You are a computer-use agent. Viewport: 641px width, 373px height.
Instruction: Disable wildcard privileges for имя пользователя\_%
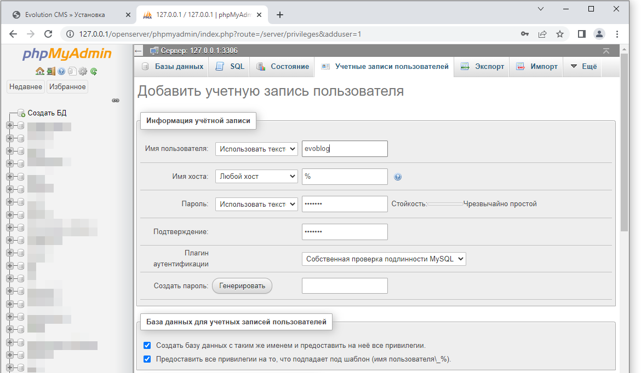tap(147, 359)
